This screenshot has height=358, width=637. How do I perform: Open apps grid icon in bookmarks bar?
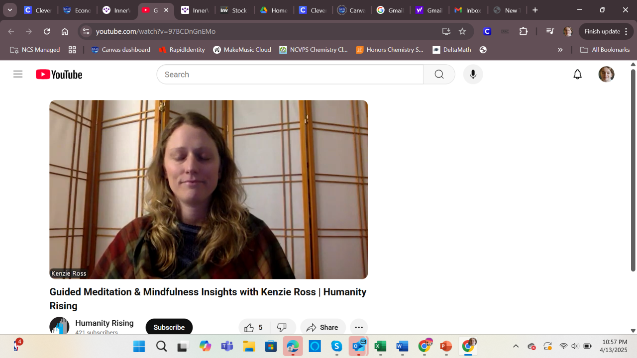click(72, 50)
